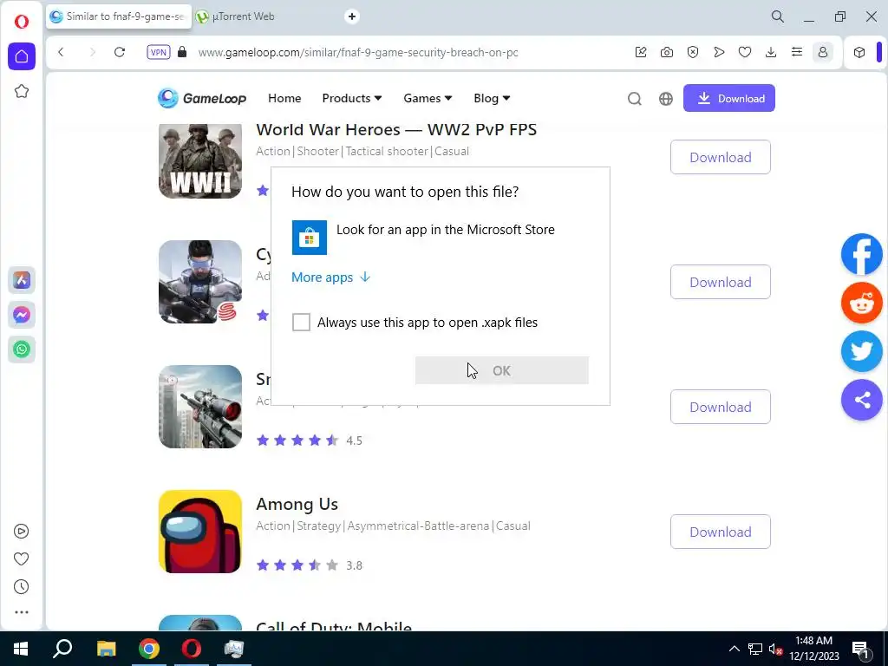The height and width of the screenshot is (666, 888).
Task: Open File Explorer from taskbar
Action: 106,649
